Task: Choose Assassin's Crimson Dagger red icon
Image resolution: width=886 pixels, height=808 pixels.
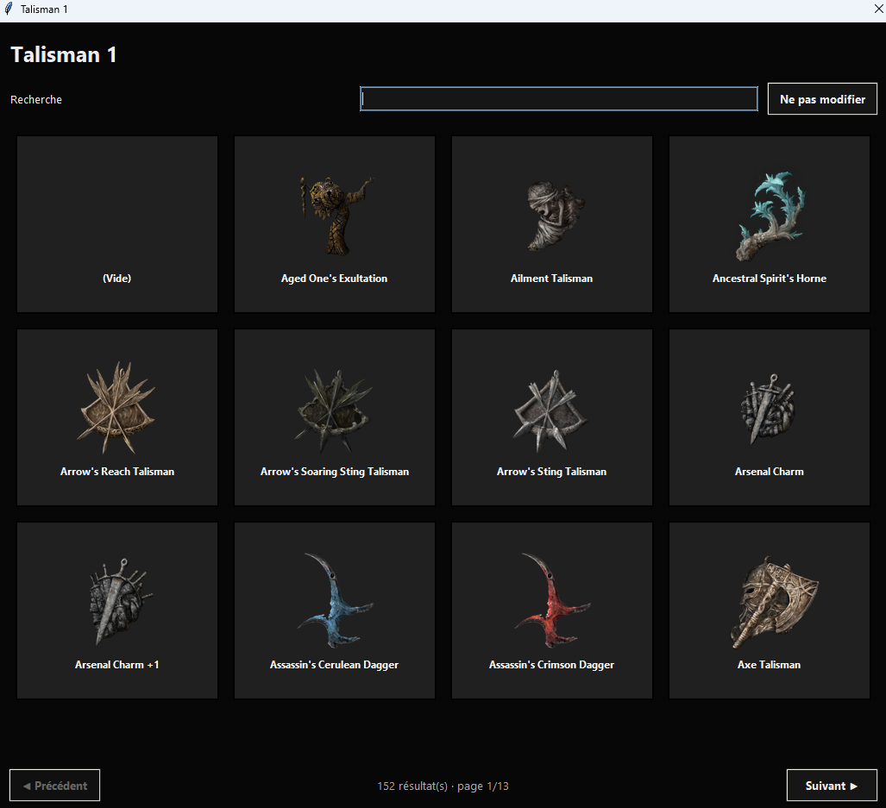Action: [552, 600]
